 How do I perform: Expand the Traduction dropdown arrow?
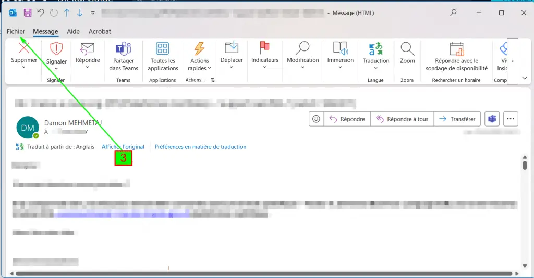[375, 68]
